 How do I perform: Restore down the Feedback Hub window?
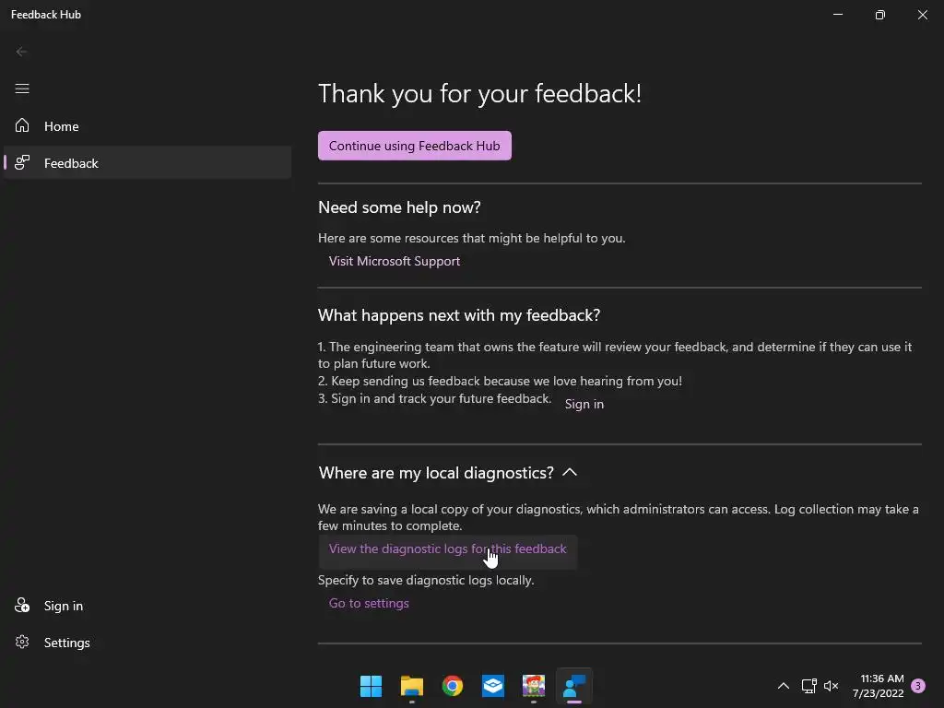point(879,15)
